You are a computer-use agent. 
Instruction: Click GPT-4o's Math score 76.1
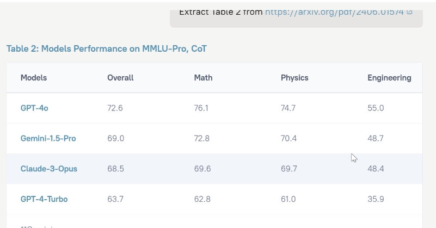[x=201, y=108]
